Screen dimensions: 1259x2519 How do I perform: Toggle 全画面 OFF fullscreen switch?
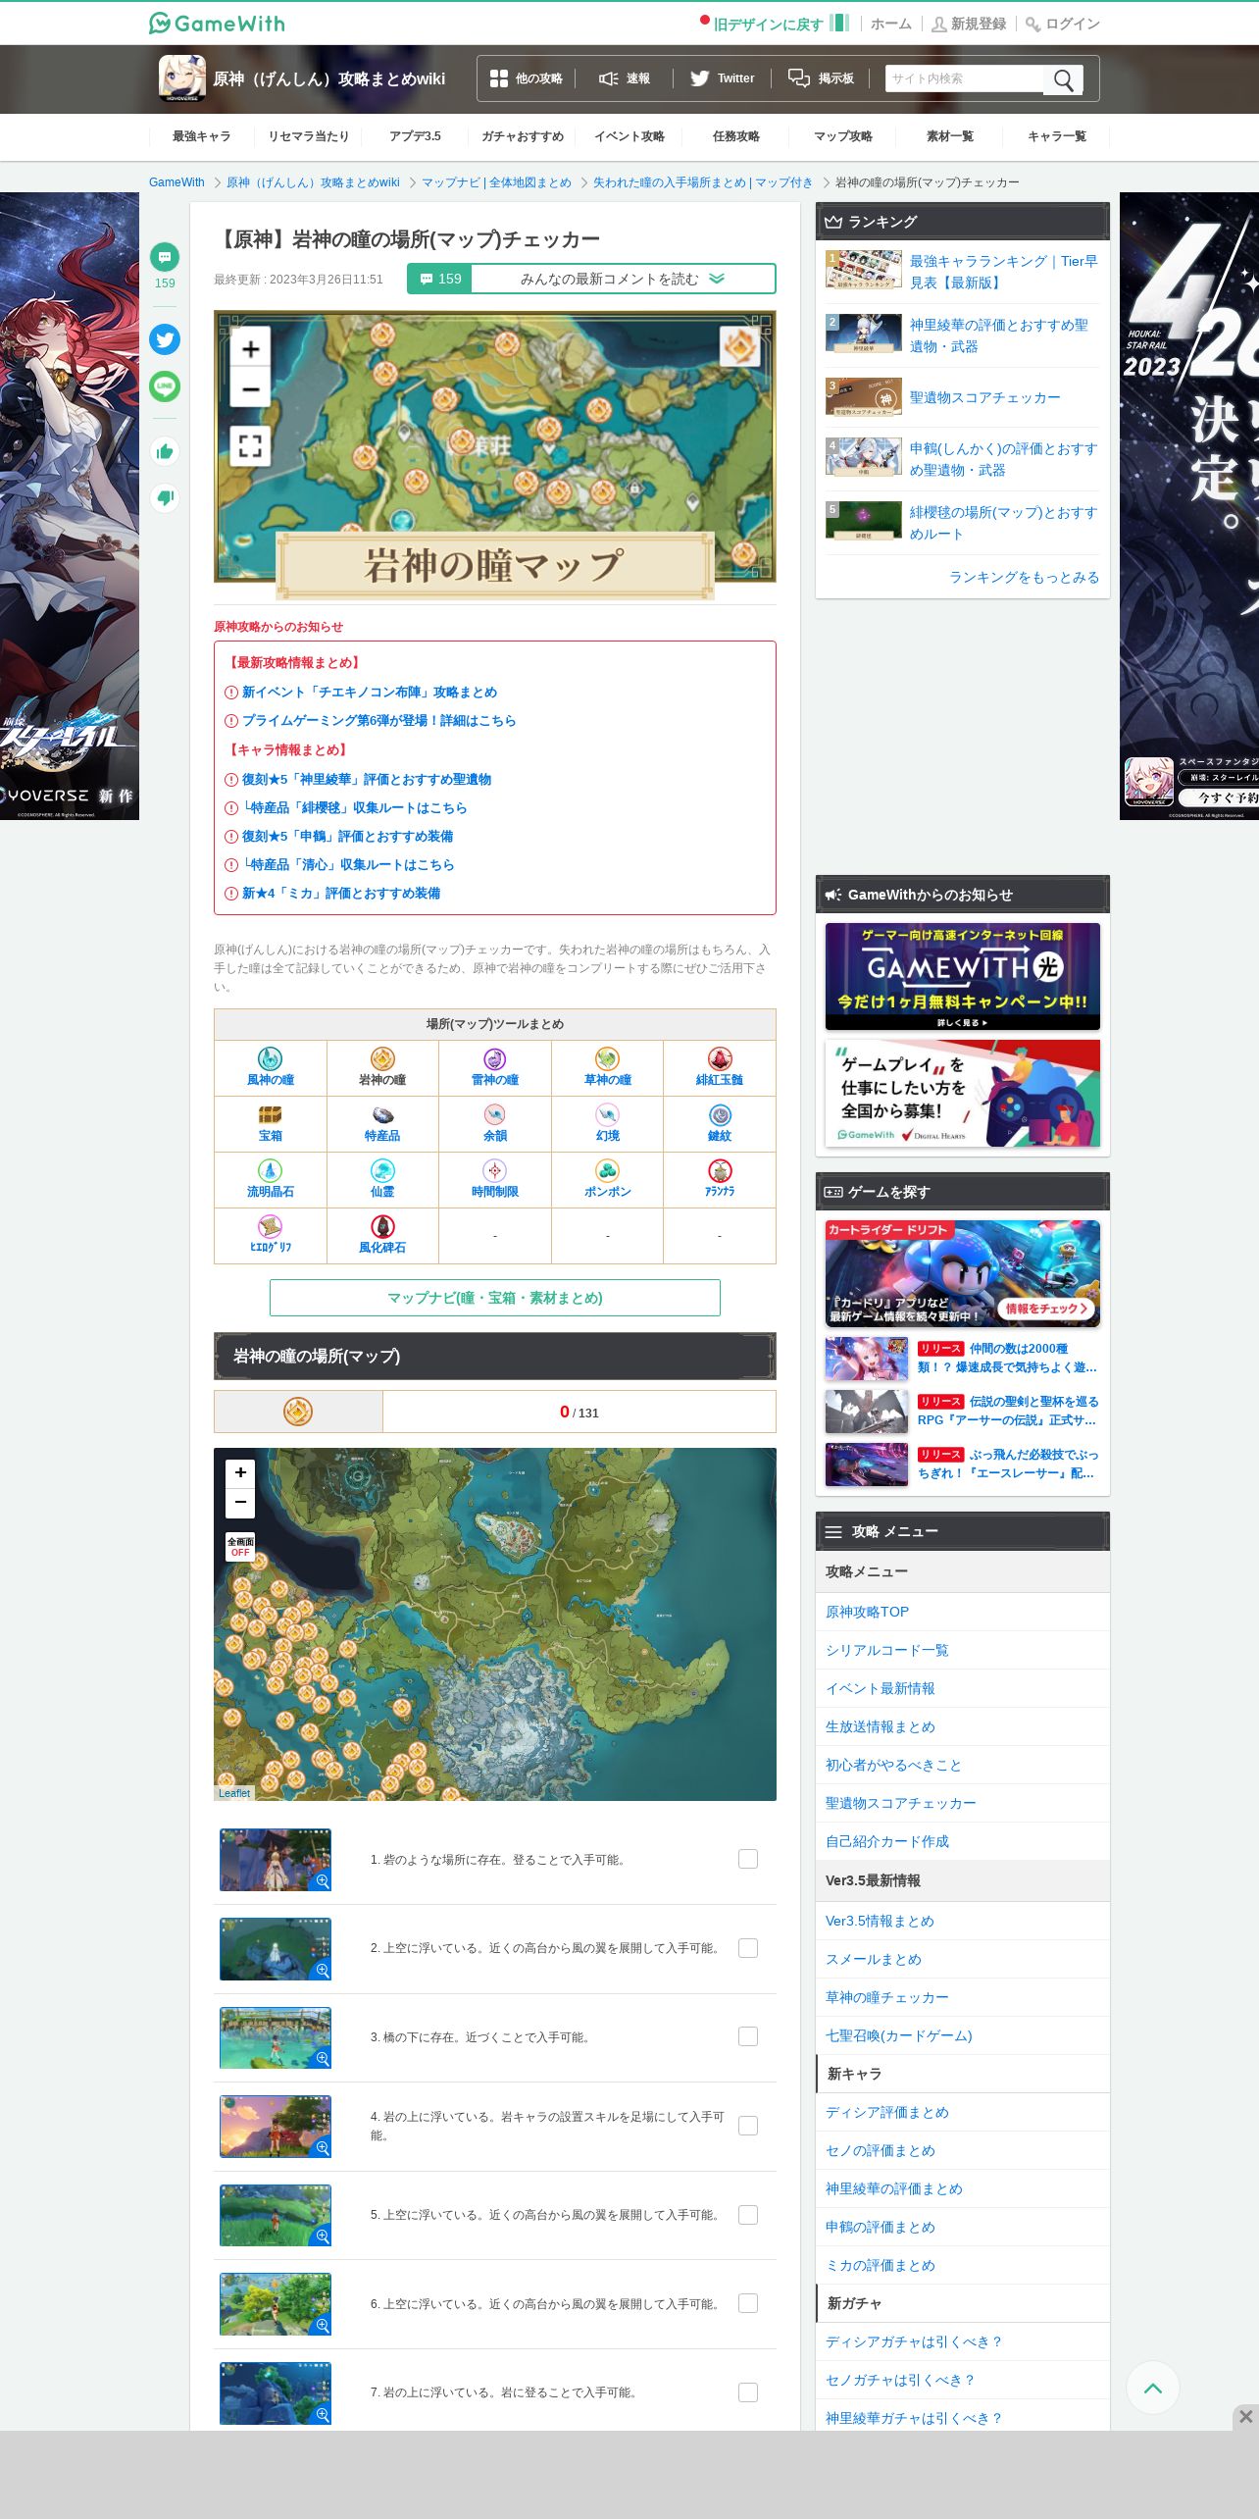click(240, 1547)
